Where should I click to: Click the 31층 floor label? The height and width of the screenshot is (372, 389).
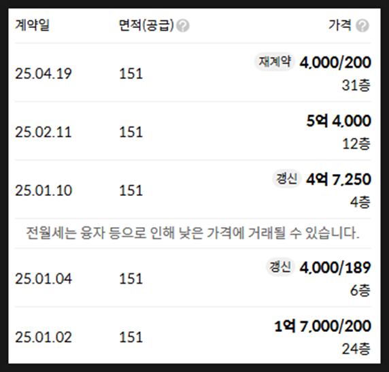click(x=356, y=86)
